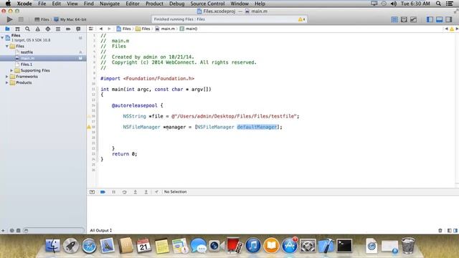
Task: Click the line 18 warning in the gutter
Action: [x=89, y=127]
